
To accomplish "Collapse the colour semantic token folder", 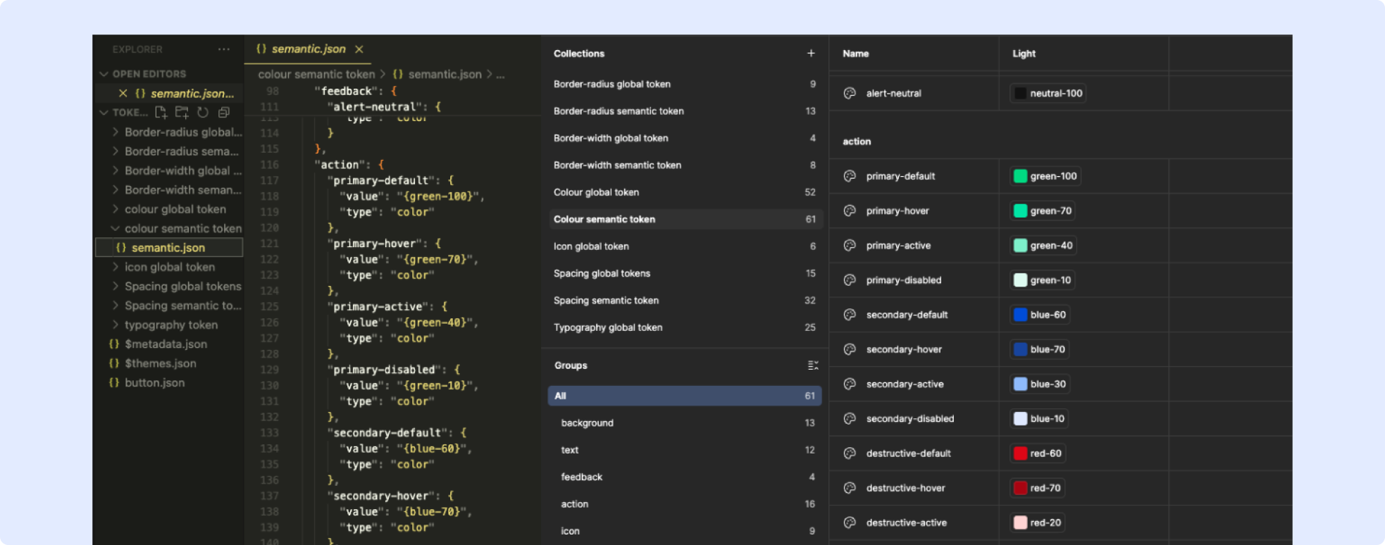I will click(116, 229).
